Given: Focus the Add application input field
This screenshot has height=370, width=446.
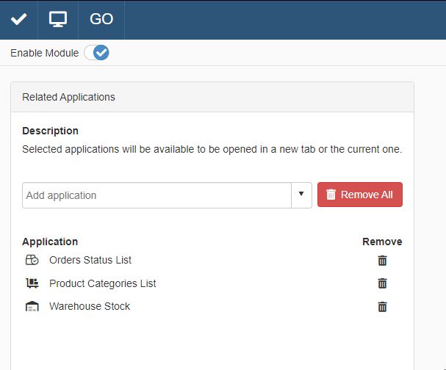Looking at the screenshot, I should pyautogui.click(x=156, y=195).
